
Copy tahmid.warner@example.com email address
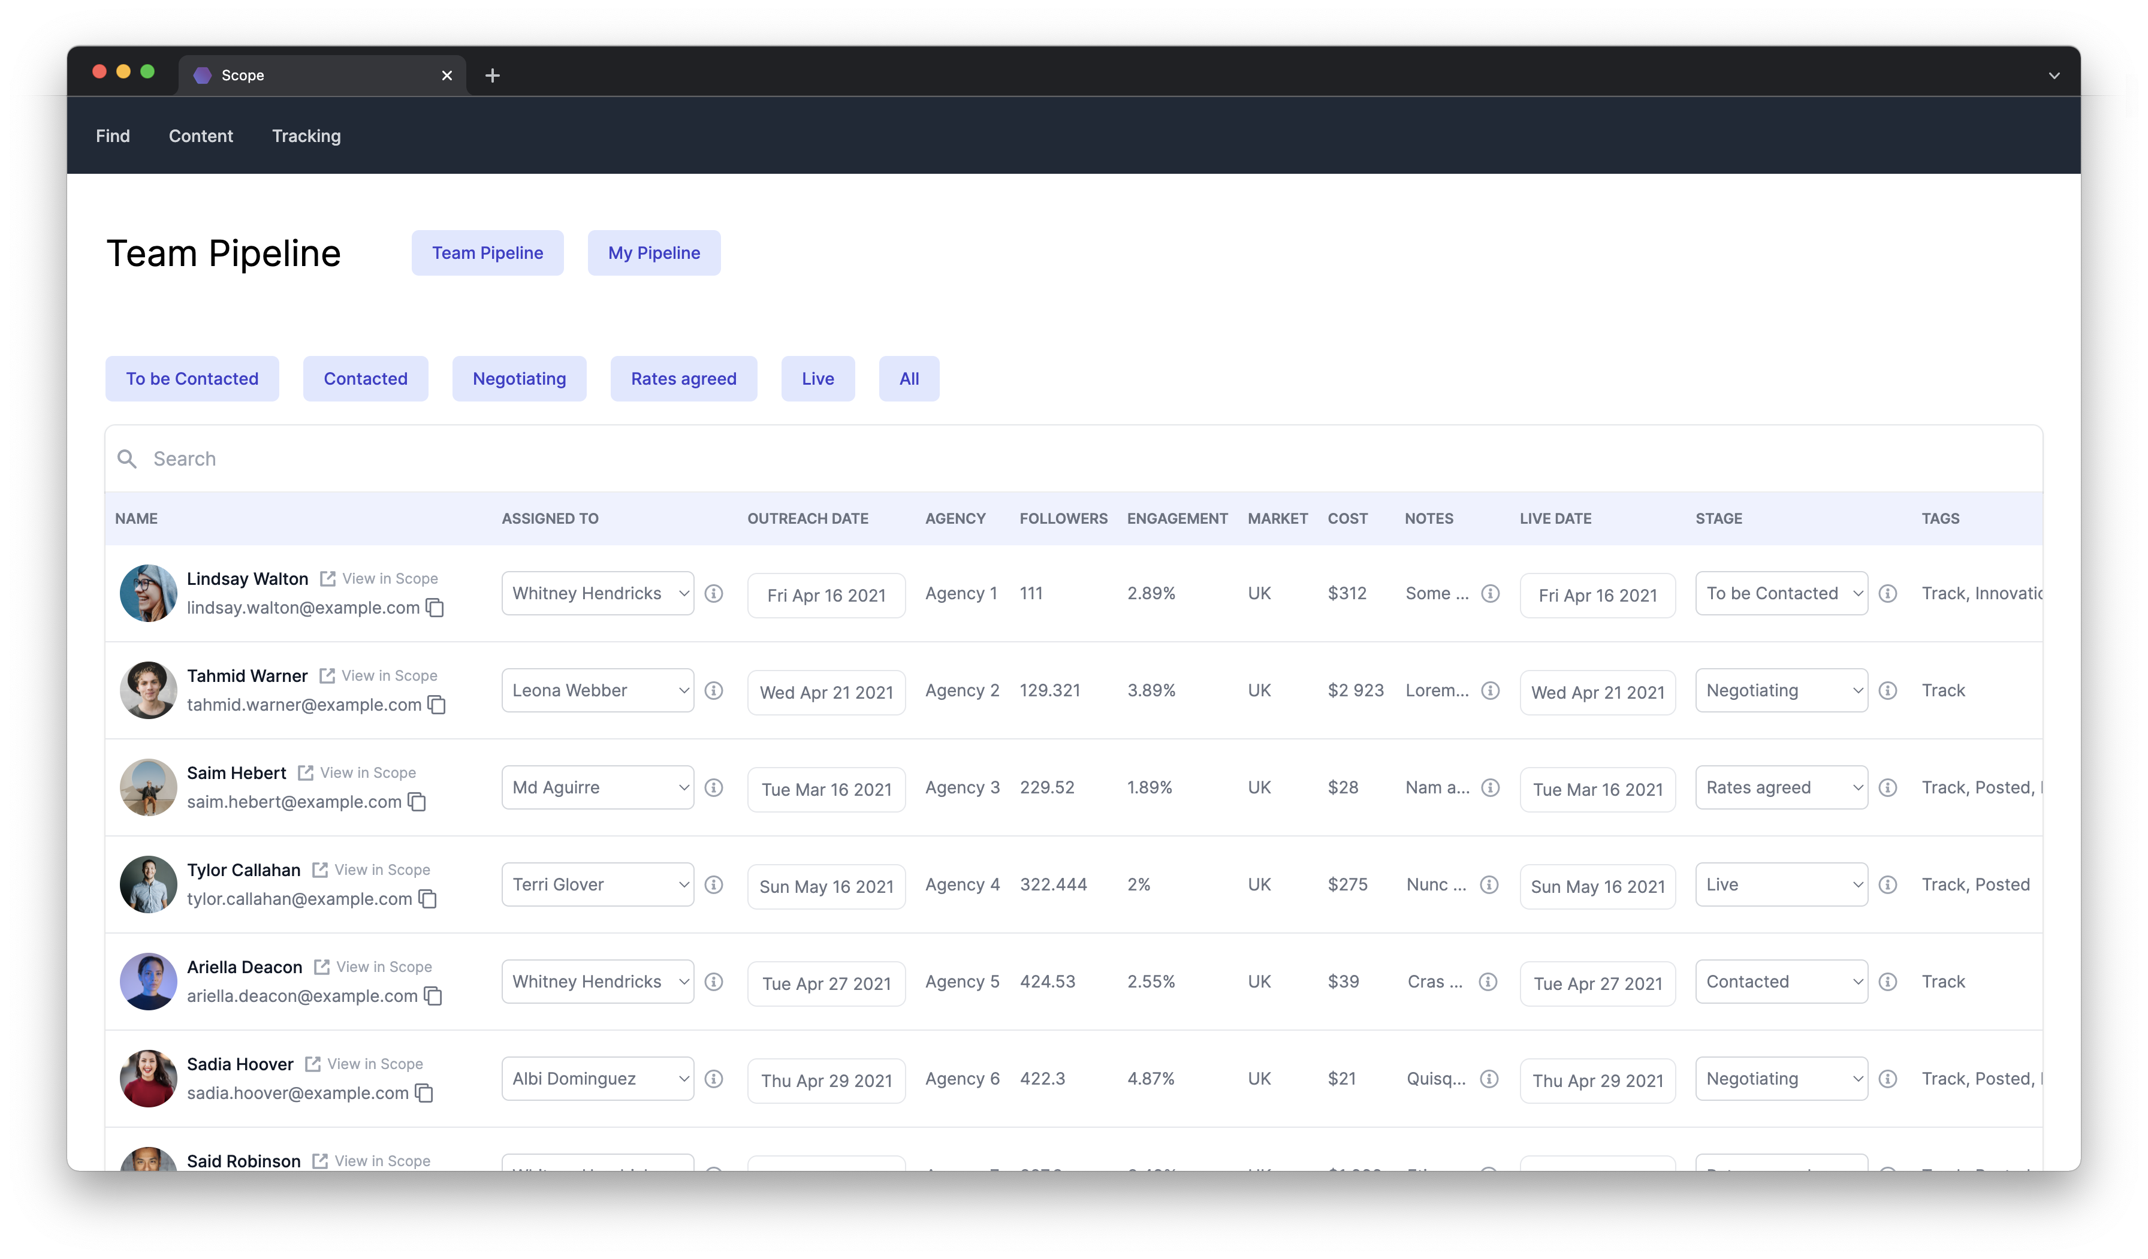pos(438,705)
